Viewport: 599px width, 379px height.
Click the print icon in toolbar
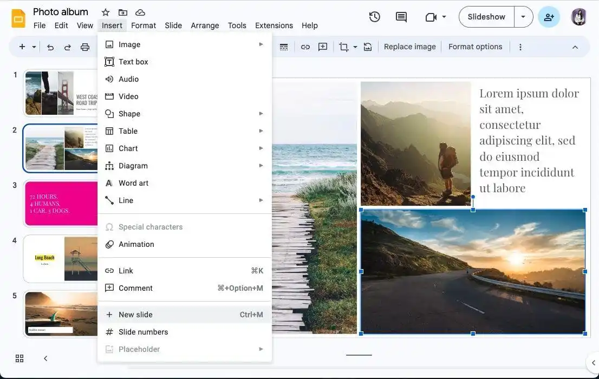[85, 47]
